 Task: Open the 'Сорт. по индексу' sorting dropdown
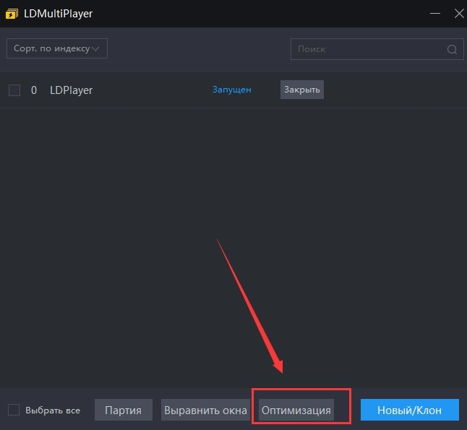pyautogui.click(x=56, y=48)
